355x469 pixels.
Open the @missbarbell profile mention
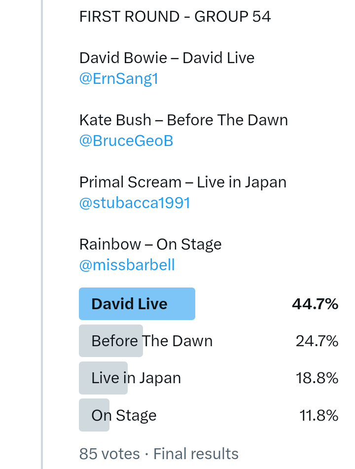click(127, 265)
